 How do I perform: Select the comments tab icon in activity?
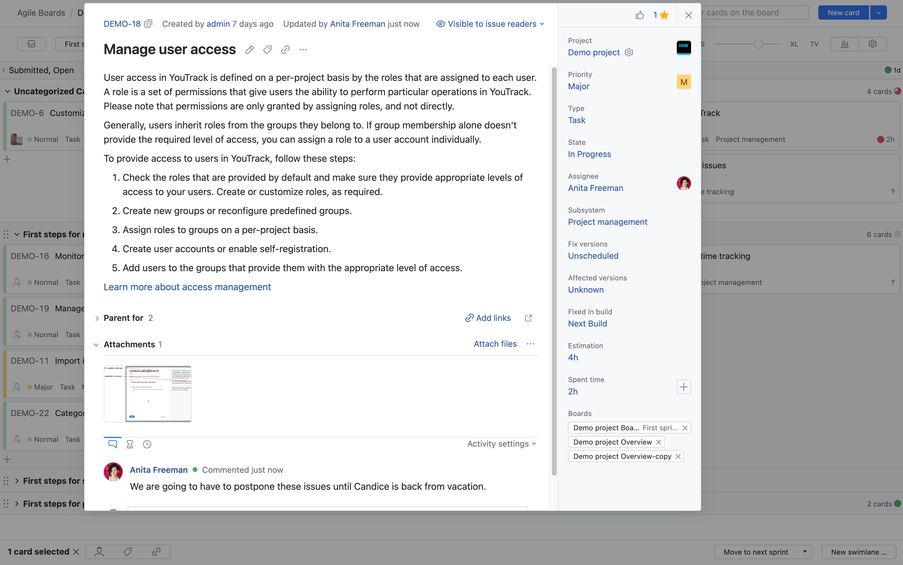click(x=112, y=444)
